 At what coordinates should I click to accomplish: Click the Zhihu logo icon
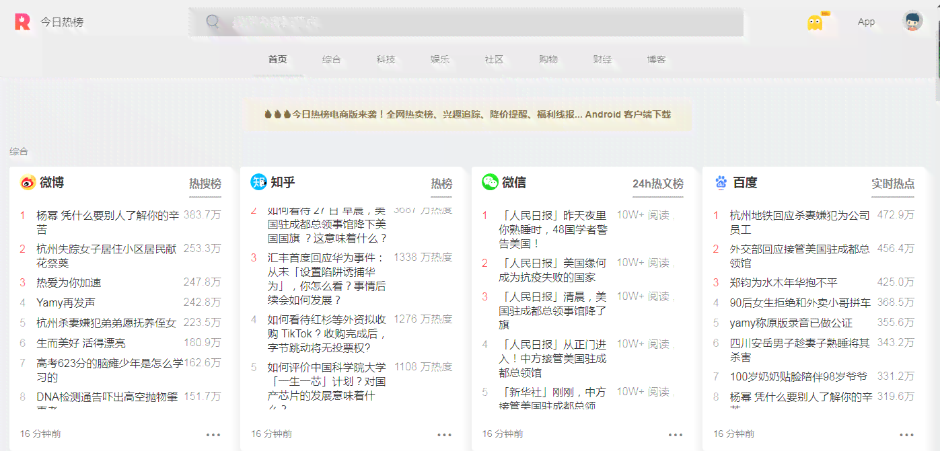pos(258,182)
